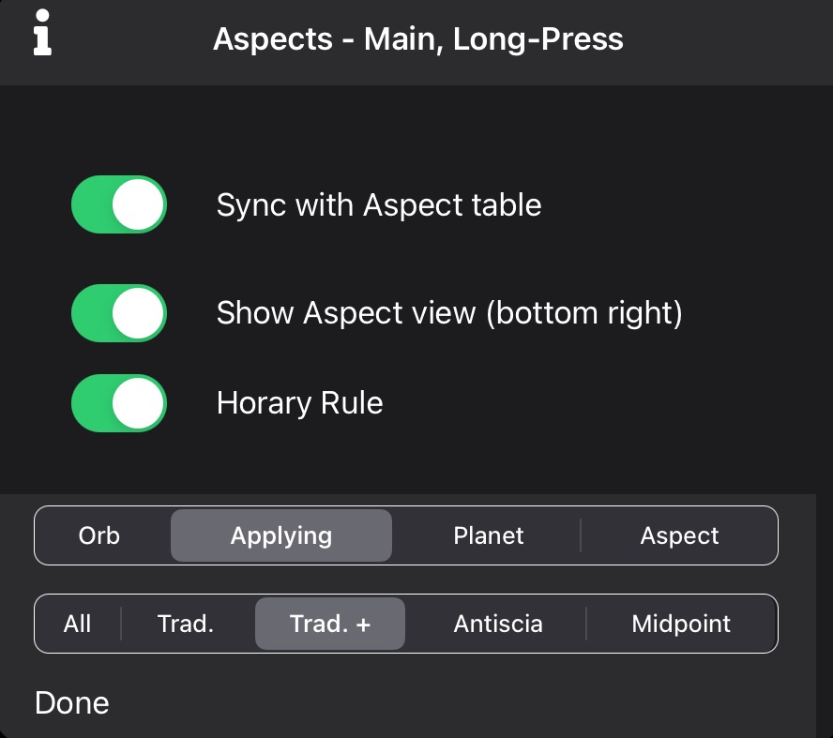833x738 pixels.
Task: Choose the Applying segment
Action: coord(280,535)
